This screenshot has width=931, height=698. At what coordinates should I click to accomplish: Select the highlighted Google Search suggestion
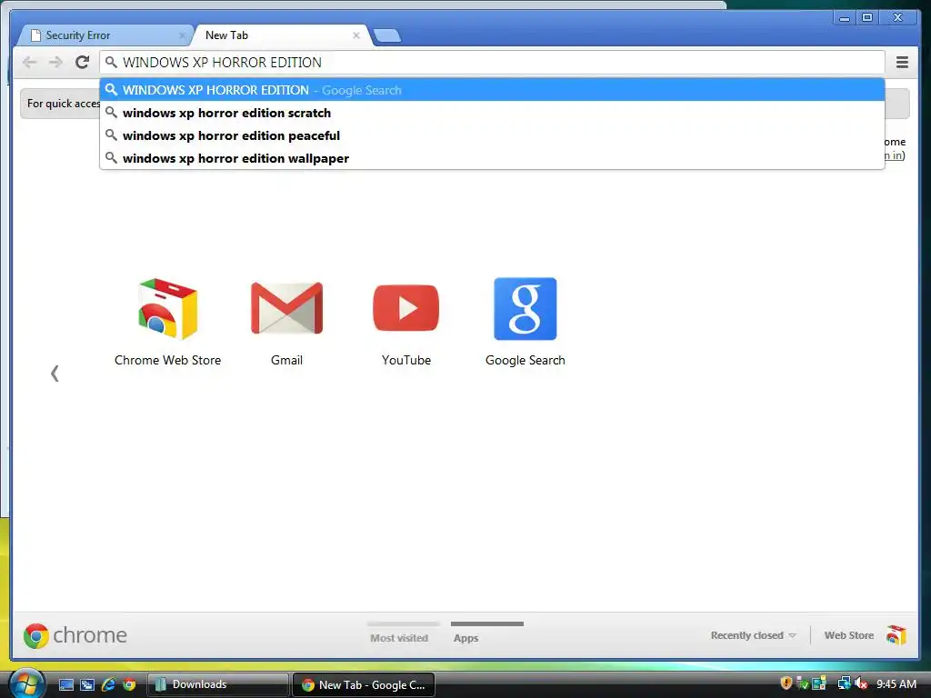(492, 90)
